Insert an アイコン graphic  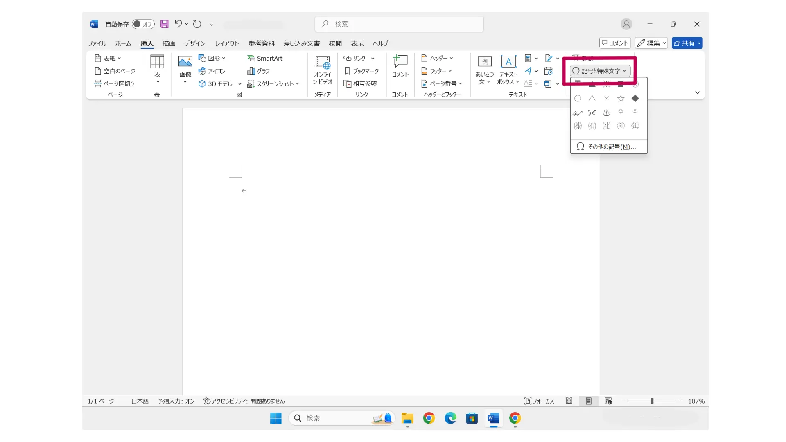212,71
